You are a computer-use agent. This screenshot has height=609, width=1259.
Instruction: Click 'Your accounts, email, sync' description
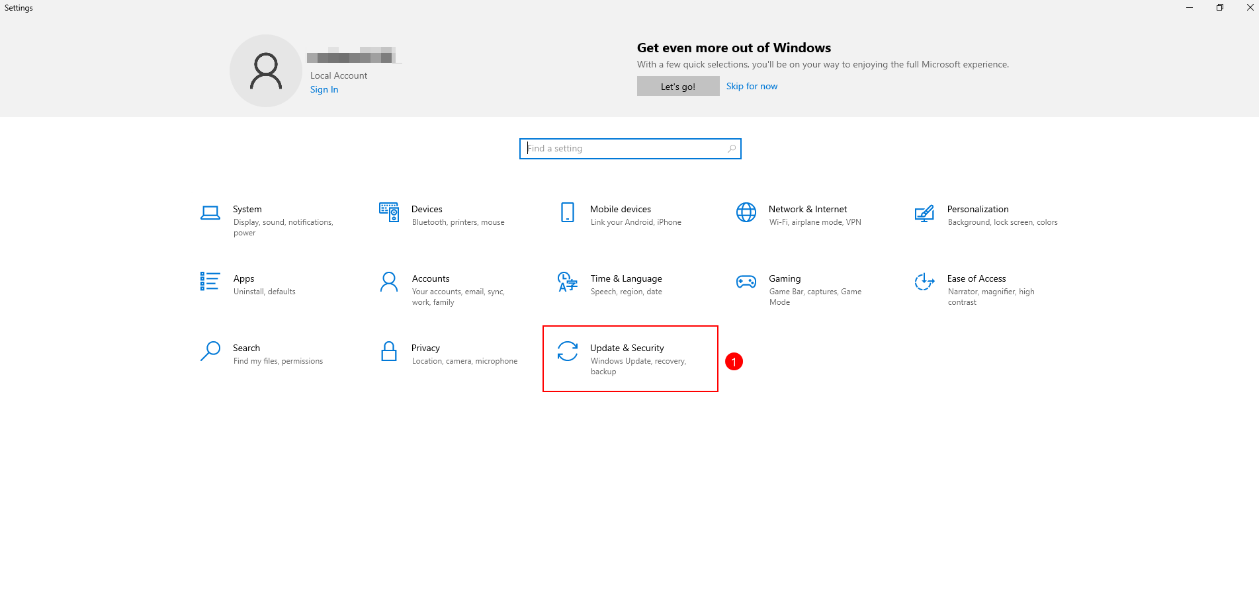pyautogui.click(x=458, y=297)
